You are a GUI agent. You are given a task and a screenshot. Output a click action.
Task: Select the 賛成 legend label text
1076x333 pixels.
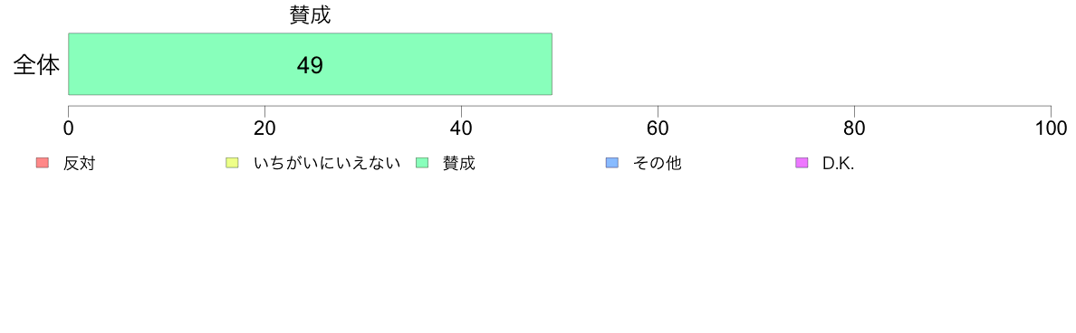tap(458, 164)
